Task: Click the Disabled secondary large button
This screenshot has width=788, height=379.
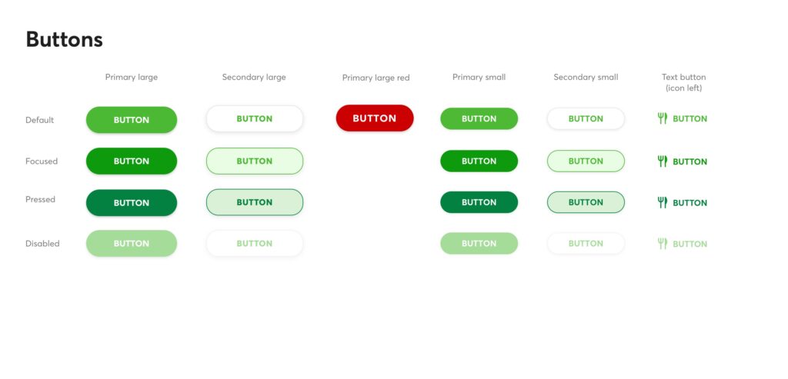Action: (255, 244)
